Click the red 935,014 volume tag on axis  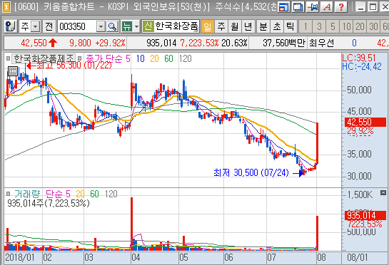pos(365,215)
